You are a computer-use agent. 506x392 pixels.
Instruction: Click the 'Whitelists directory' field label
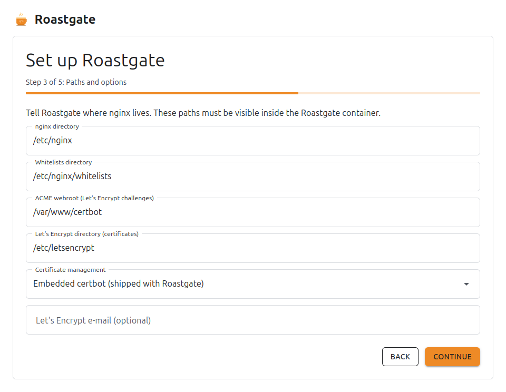64,162
